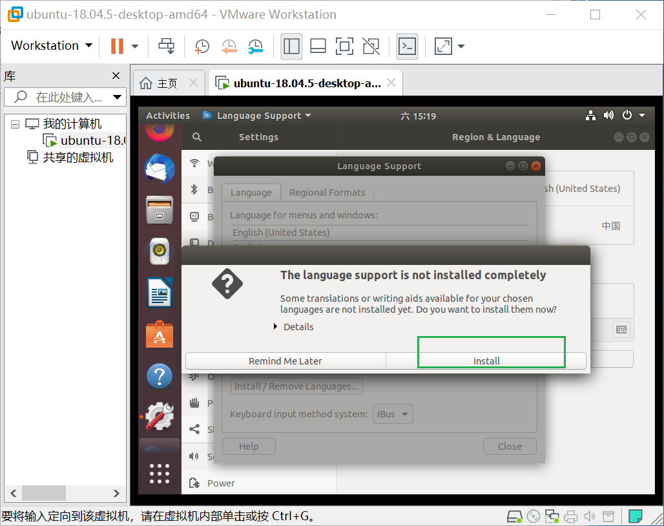Expand the Details disclosure triangle
This screenshot has height=526, width=664.
coord(275,326)
